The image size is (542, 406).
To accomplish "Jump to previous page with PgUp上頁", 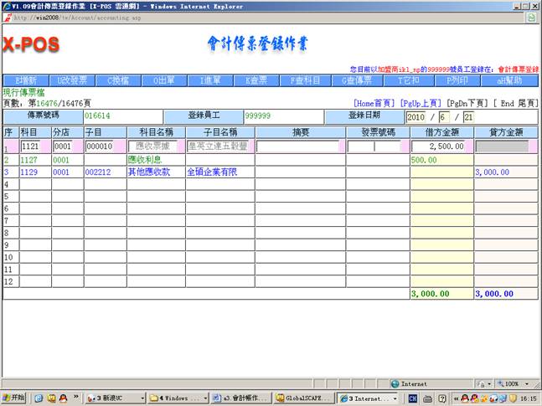I will point(421,103).
